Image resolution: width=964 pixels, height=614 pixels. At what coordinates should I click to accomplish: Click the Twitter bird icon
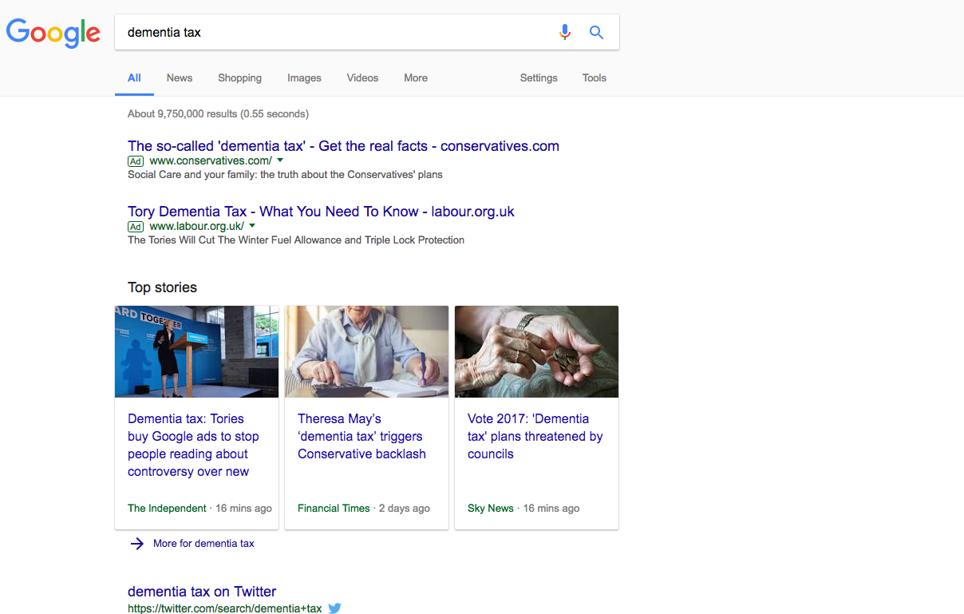(334, 608)
